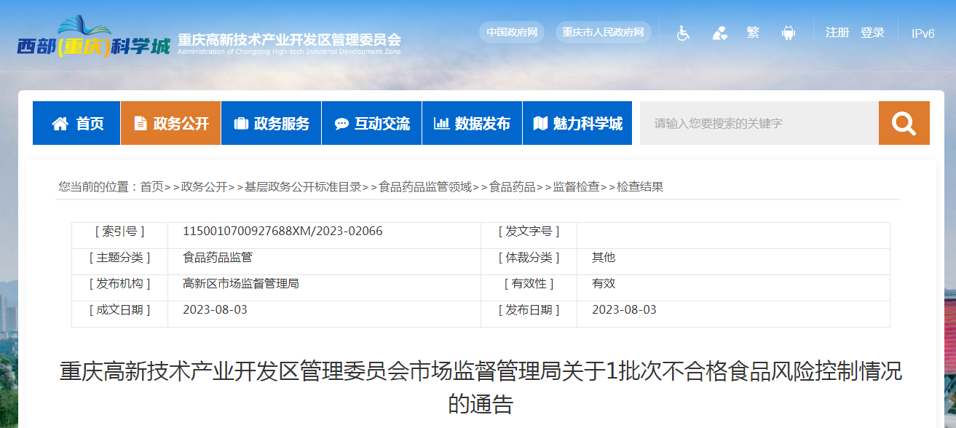
Task: Click the [ 索引号 ] label
Action: pos(119,231)
